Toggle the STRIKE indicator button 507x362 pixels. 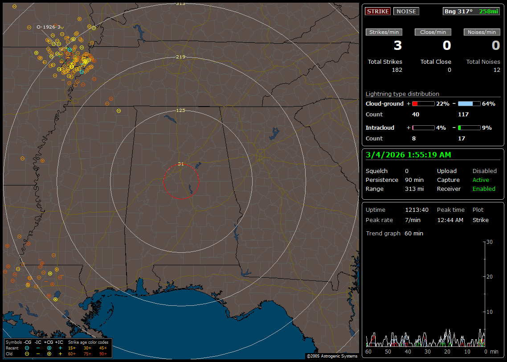click(x=378, y=11)
